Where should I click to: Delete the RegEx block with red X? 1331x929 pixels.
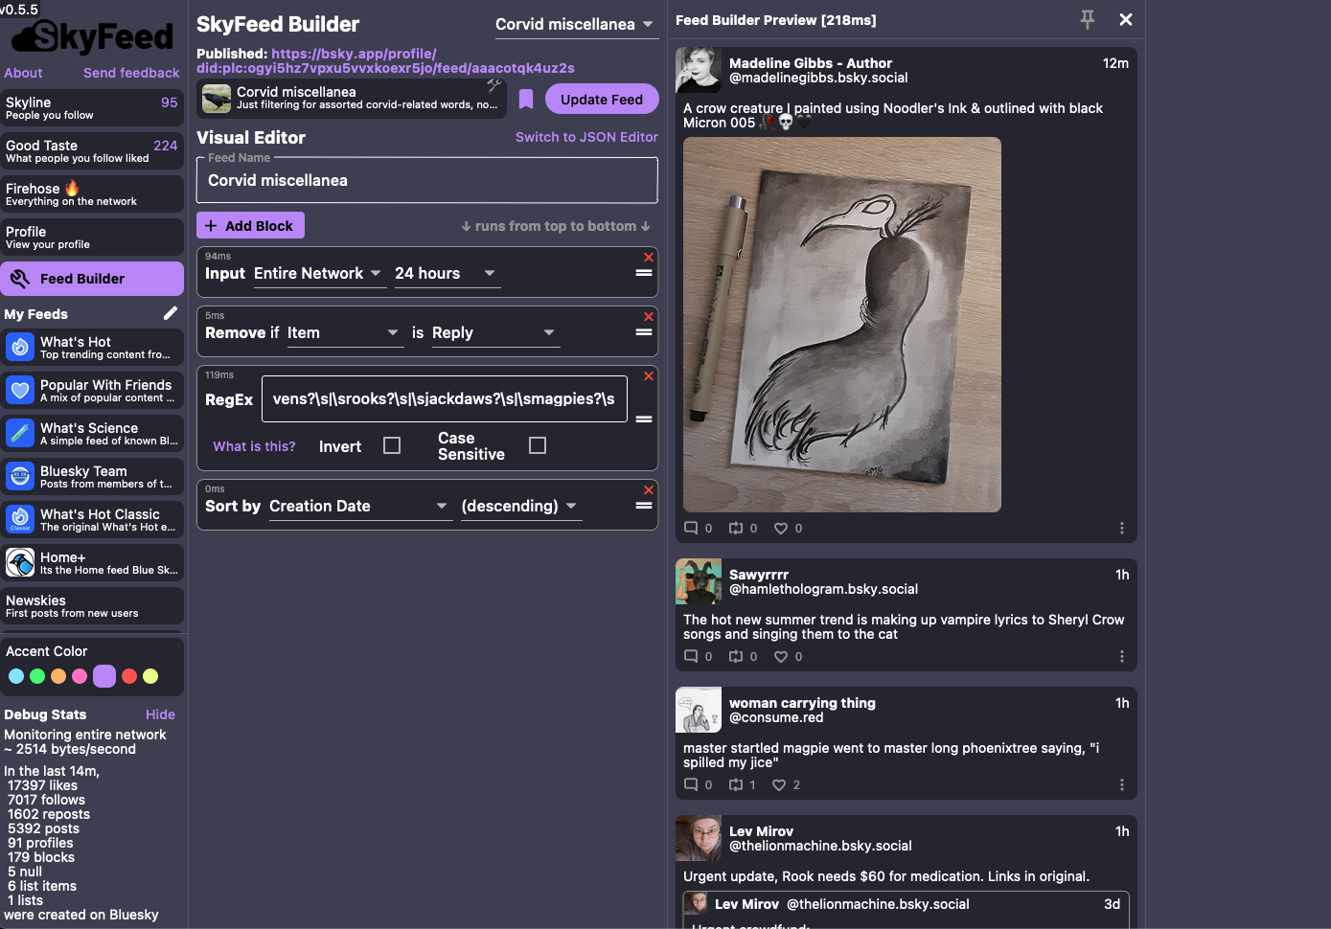649,376
